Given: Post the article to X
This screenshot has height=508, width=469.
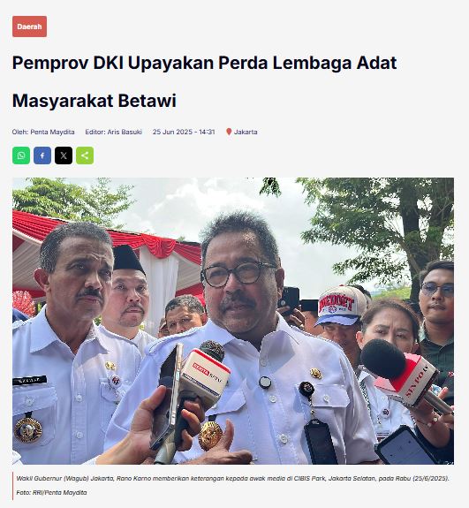Looking at the screenshot, I should [x=64, y=155].
